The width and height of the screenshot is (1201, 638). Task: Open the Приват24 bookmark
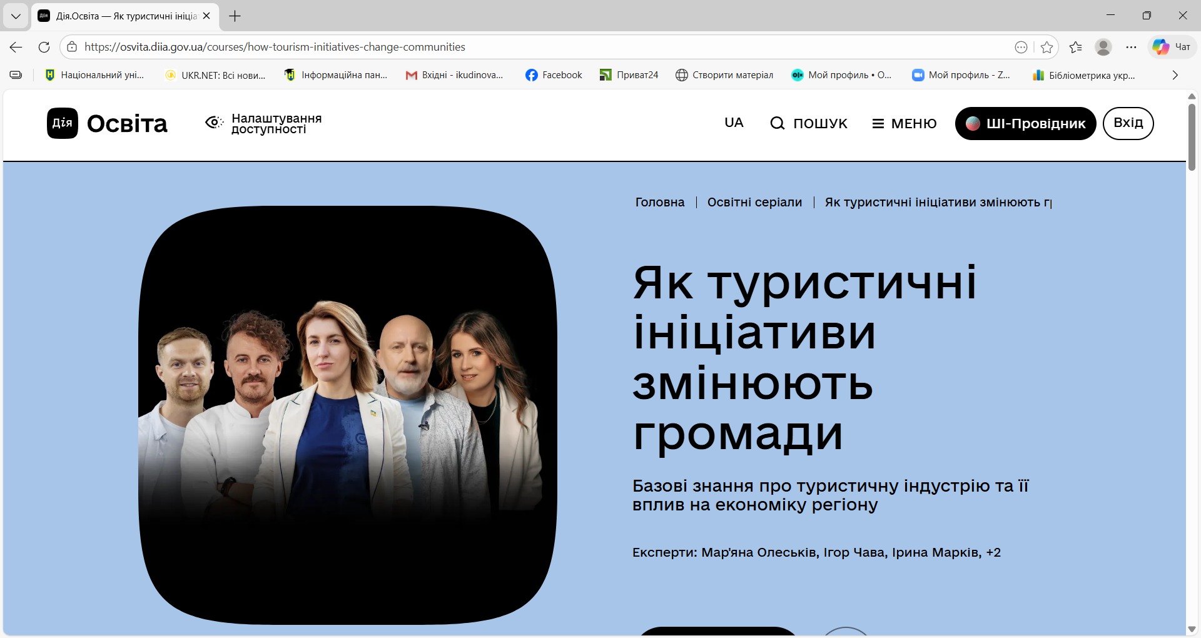629,75
